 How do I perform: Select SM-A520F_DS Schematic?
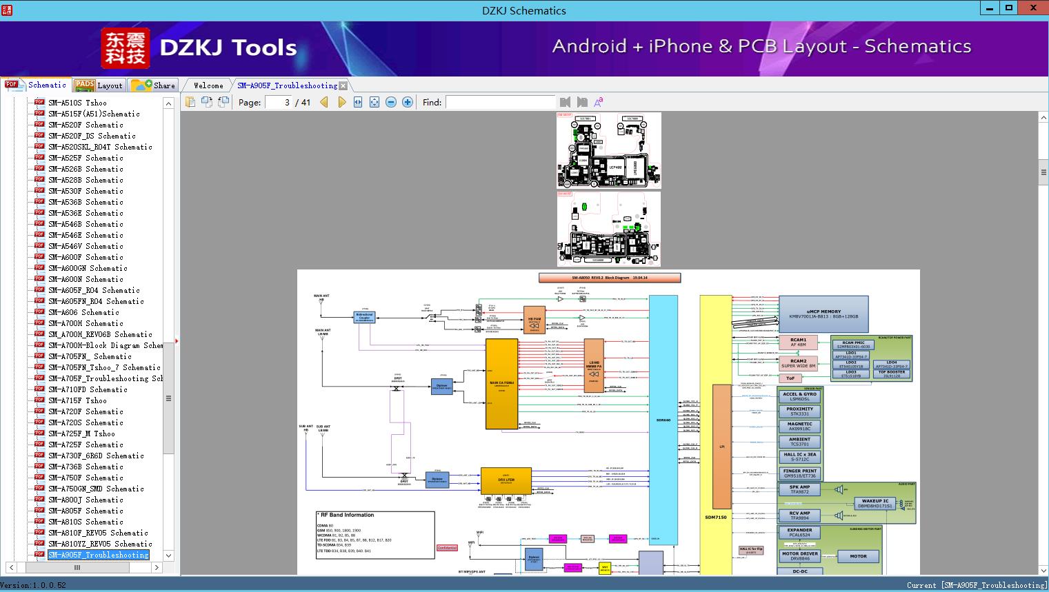[92, 136]
